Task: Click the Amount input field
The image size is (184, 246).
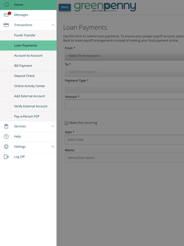Action: pos(124,104)
